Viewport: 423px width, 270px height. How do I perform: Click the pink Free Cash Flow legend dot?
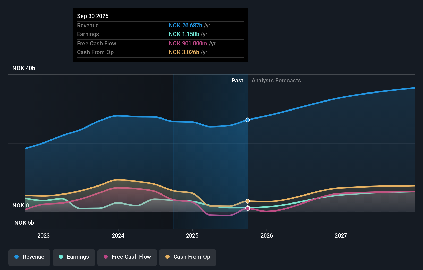(106, 257)
